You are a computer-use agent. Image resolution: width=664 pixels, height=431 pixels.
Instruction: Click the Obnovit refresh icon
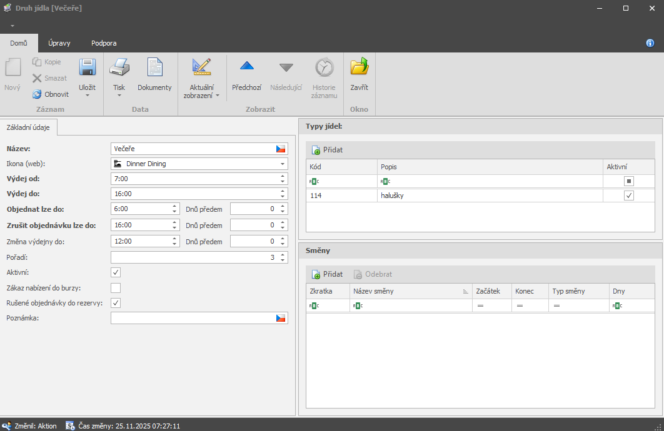tap(37, 94)
